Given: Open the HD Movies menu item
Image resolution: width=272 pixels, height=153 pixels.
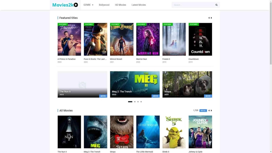Looking at the screenshot, I should coord(121,5).
